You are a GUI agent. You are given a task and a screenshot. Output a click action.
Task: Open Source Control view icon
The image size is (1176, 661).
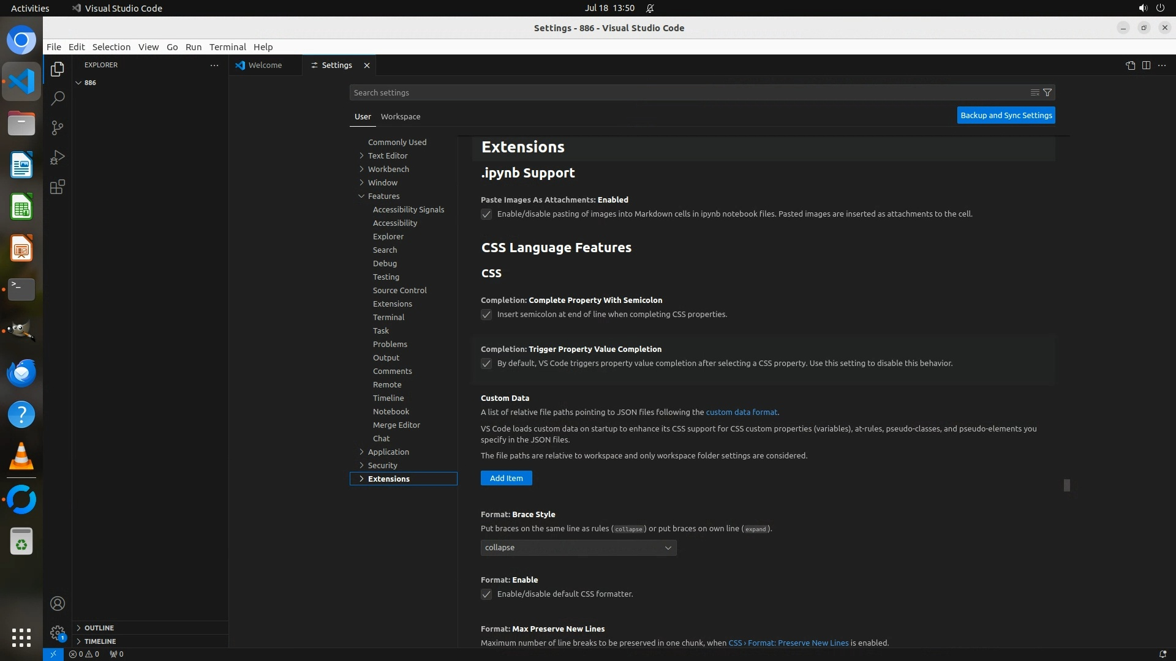58,128
